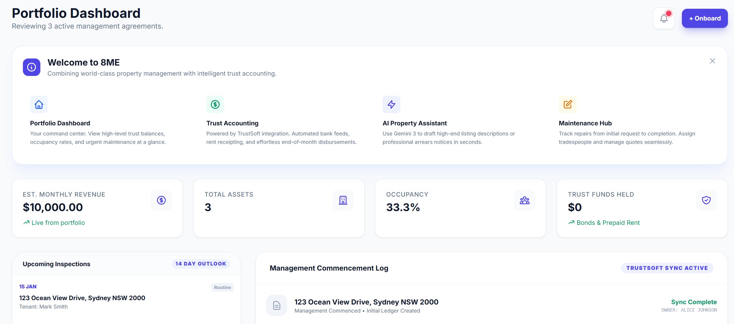Click the people icon in Occupancy card

(x=525, y=200)
